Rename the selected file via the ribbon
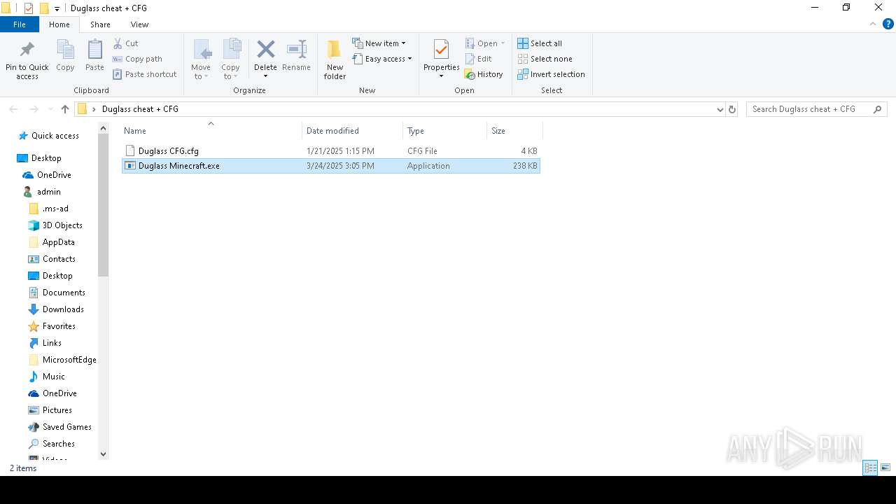The width and height of the screenshot is (896, 504). pyautogui.click(x=296, y=56)
